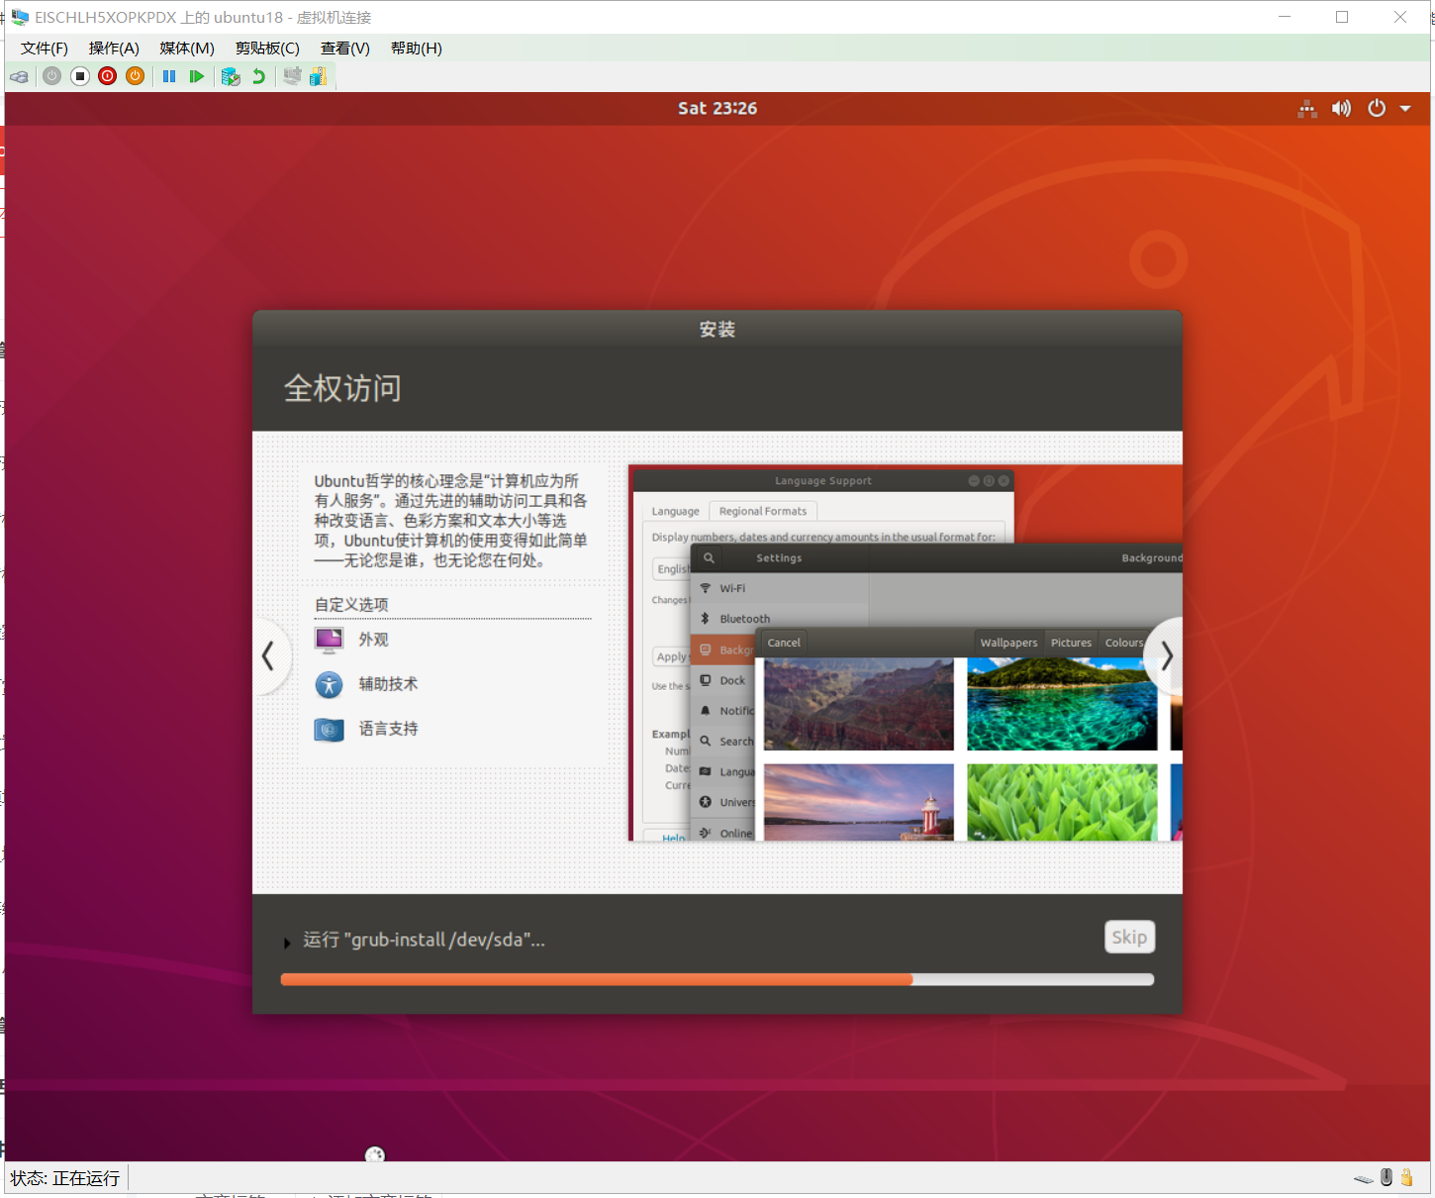Click the green leaves wallpaper thumbnail

[x=1062, y=802]
